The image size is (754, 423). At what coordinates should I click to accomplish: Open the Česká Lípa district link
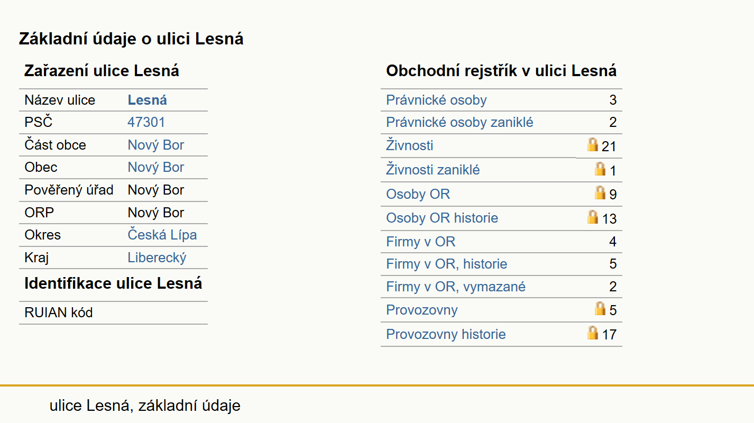click(162, 235)
